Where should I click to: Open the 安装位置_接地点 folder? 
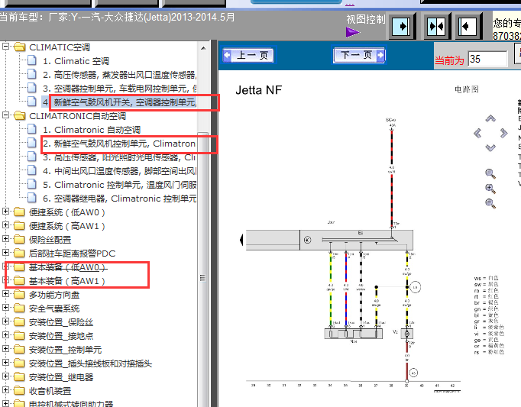(61, 336)
